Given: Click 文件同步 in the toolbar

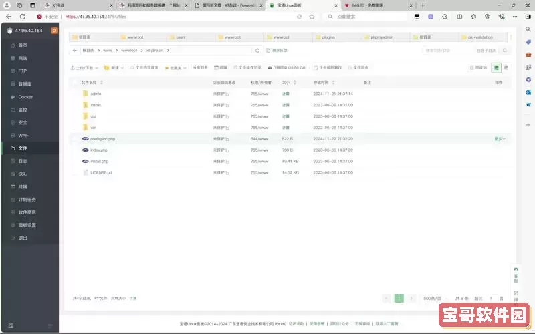Looking at the screenshot, I should 358,68.
